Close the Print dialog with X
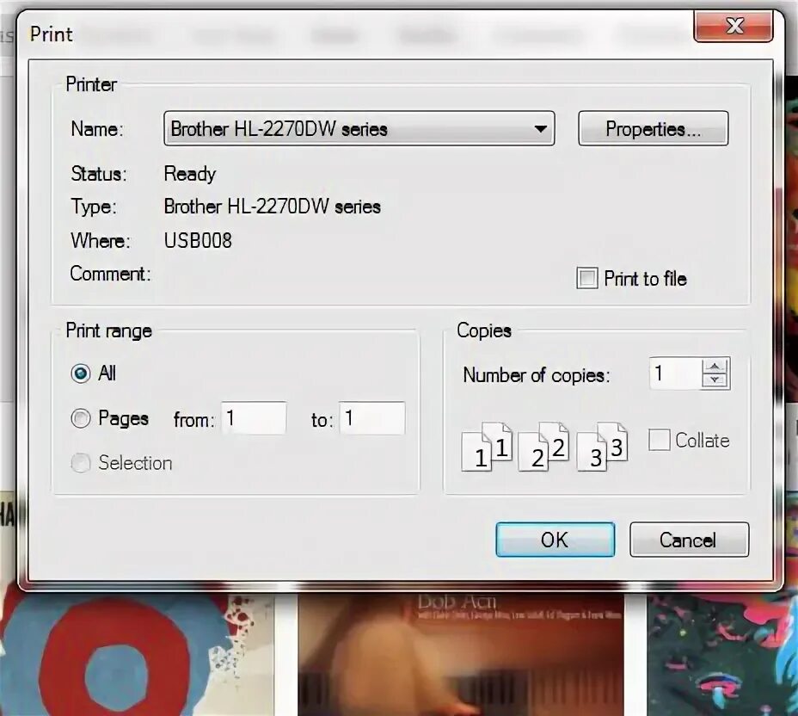Viewport: 798px width, 716px height. (734, 26)
